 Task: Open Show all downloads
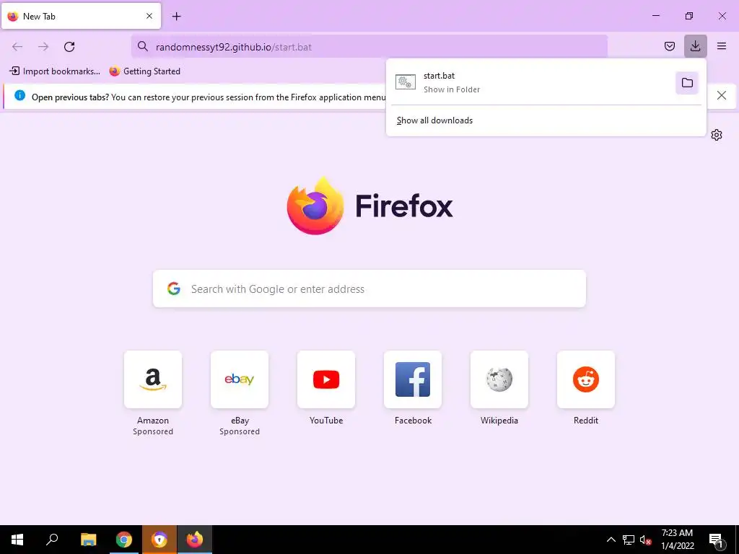(434, 120)
